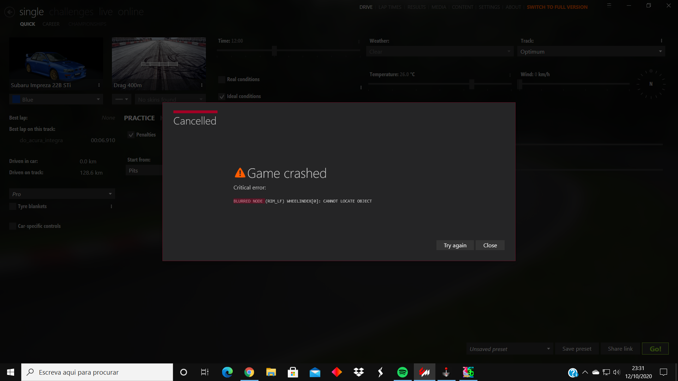Open Google Chrome from taskbar
Screen dimensions: 678x381
click(x=249, y=372)
